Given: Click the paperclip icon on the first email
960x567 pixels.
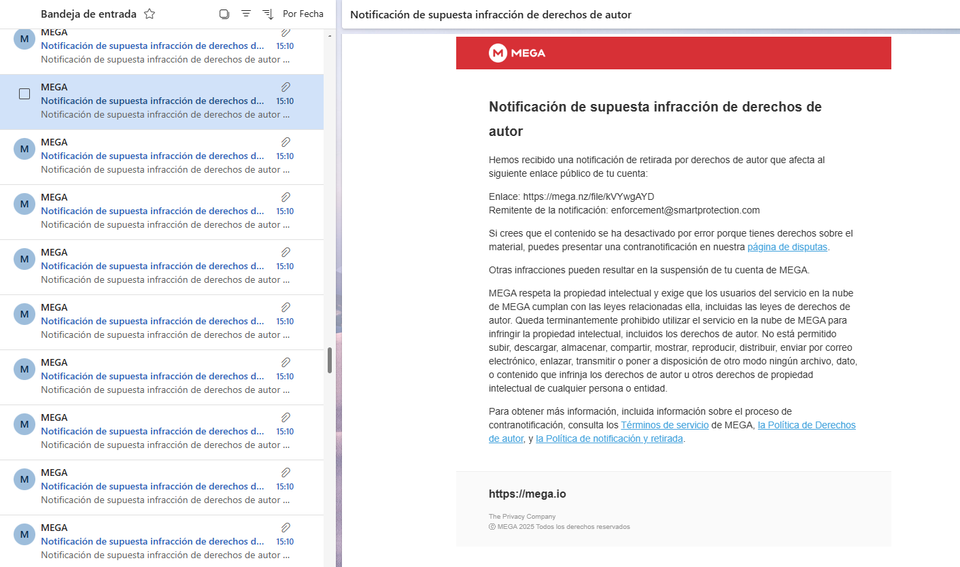Looking at the screenshot, I should 285,31.
